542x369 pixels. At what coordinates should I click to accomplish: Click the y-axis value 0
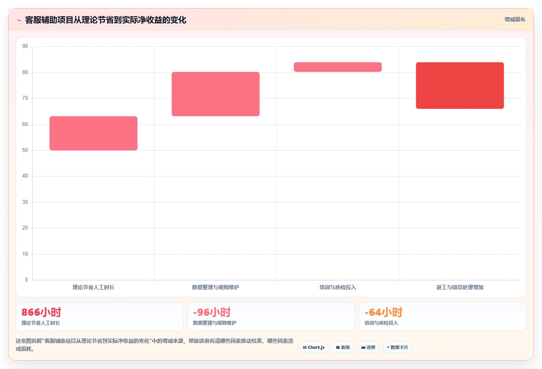point(27,280)
